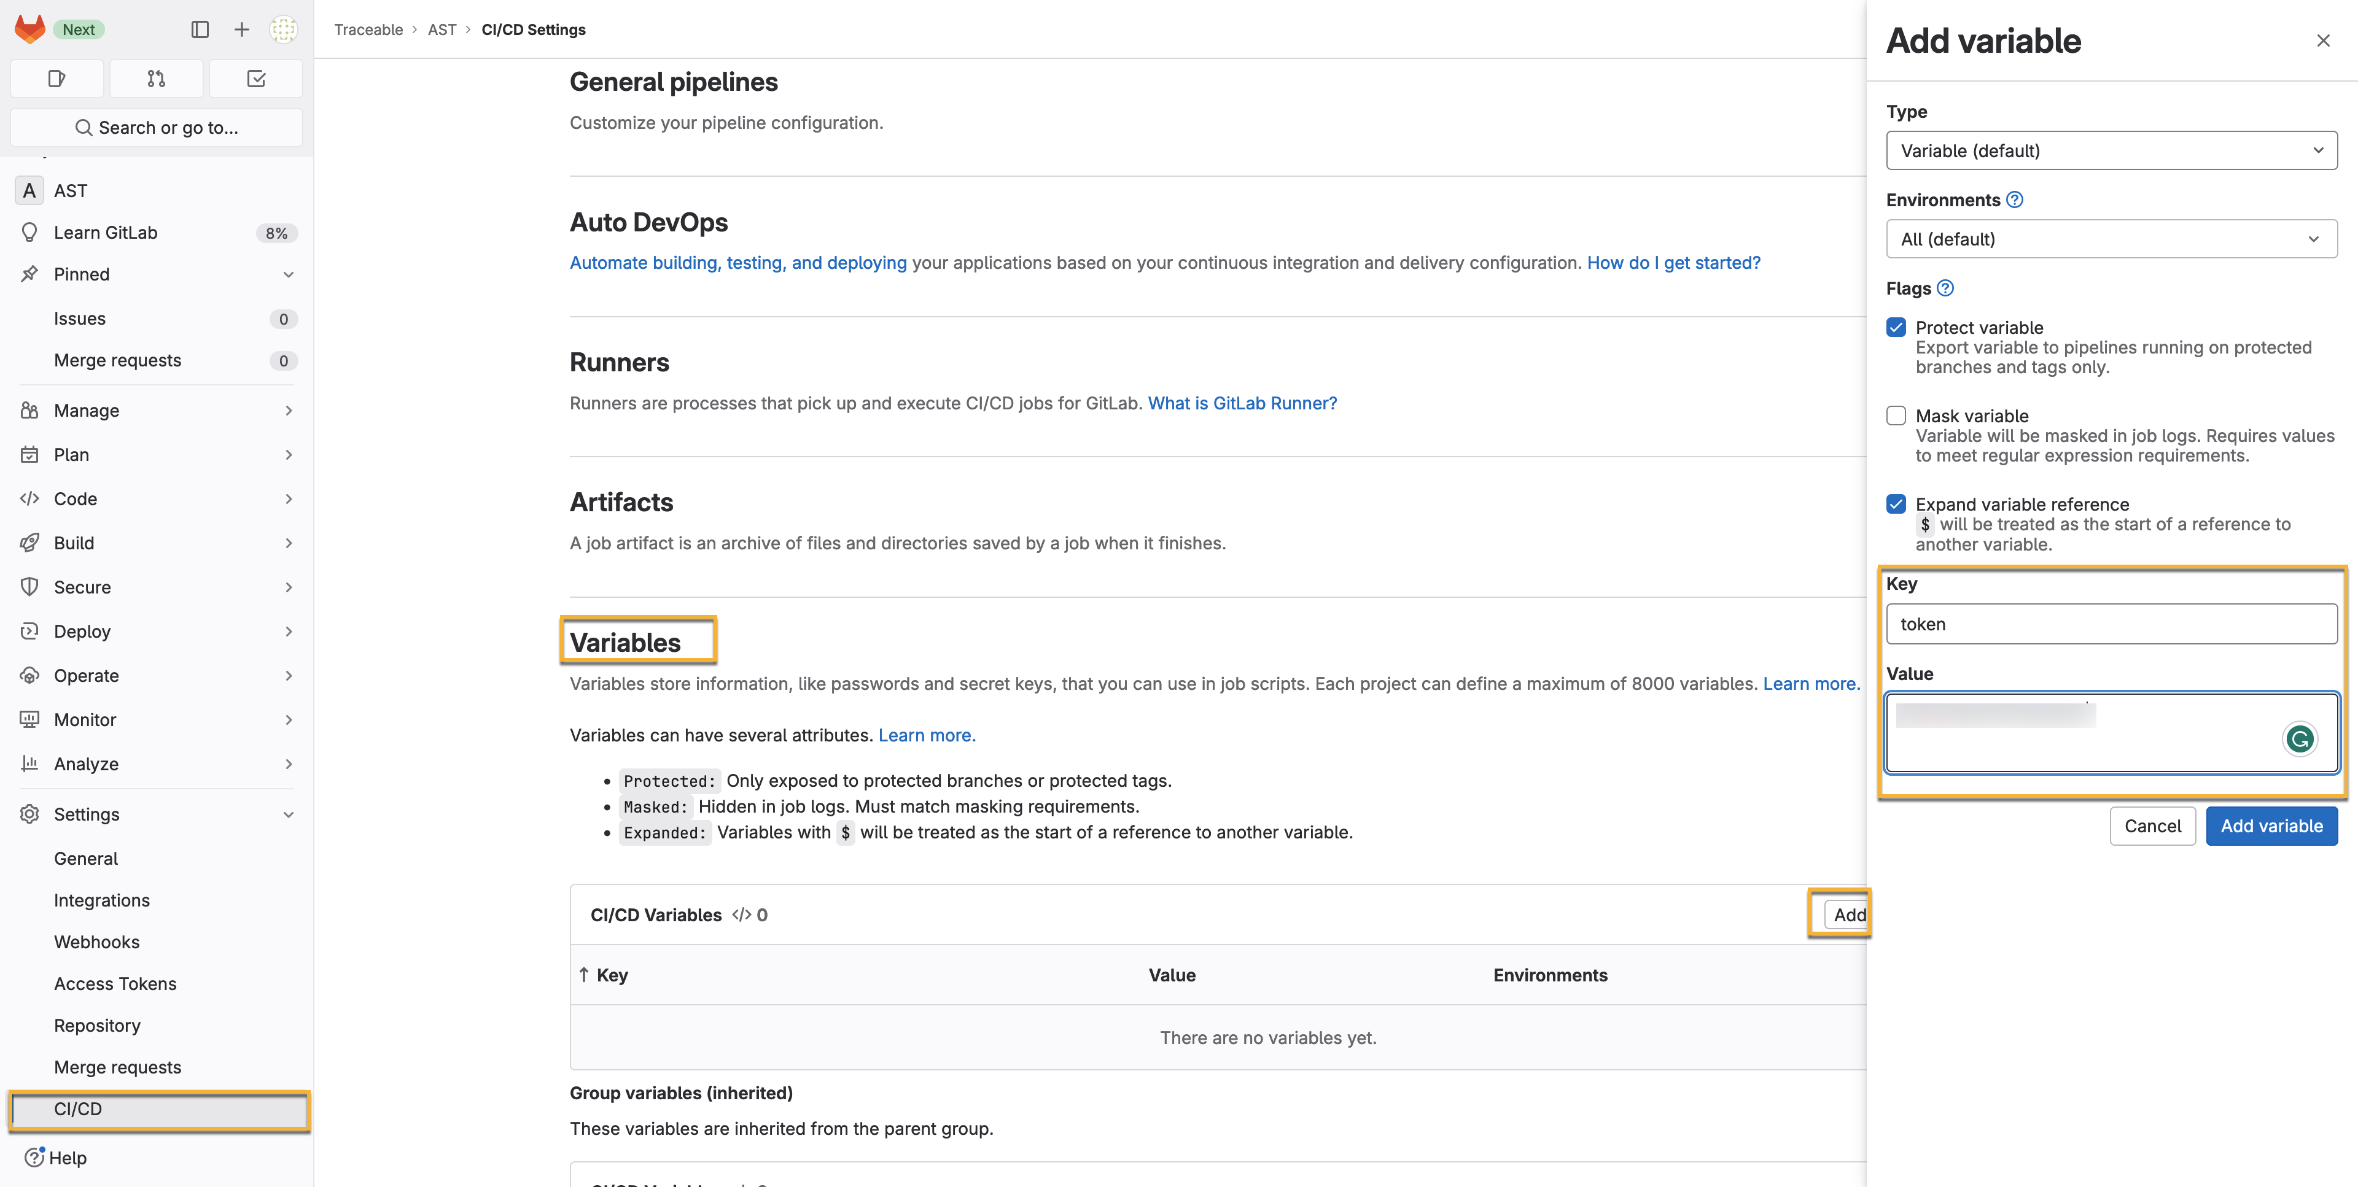Image resolution: width=2358 pixels, height=1187 pixels.
Task: Click the plus create new icon
Action: coord(242,29)
